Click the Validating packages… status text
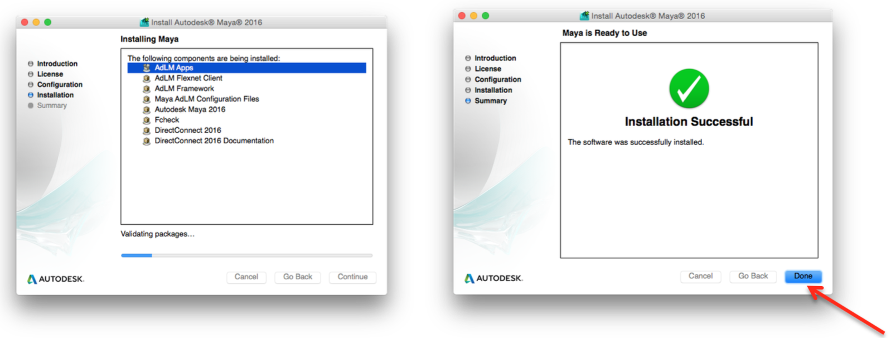891x338 pixels. point(158,234)
